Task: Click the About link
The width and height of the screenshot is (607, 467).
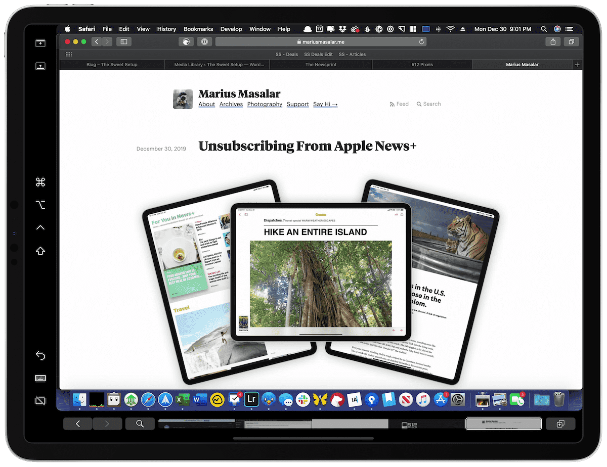Action: (x=207, y=104)
